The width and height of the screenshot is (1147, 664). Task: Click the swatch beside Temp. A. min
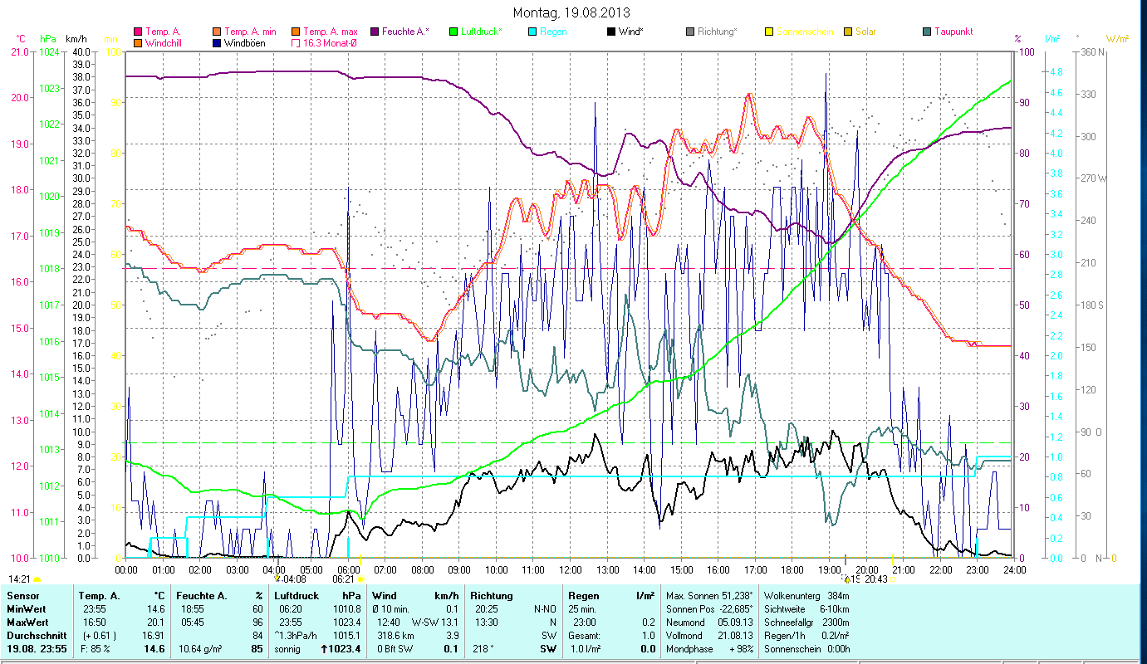218,32
